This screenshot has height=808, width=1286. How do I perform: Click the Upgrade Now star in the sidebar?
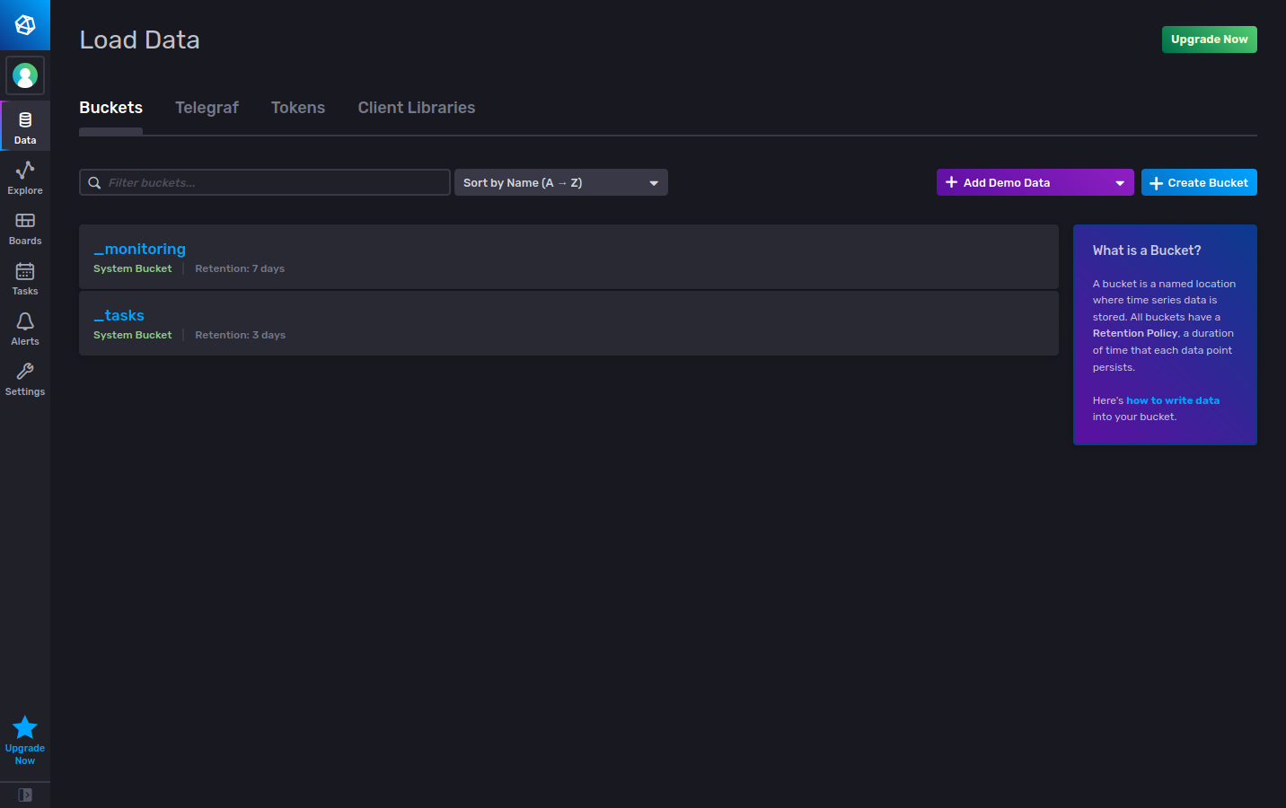pyautogui.click(x=25, y=727)
